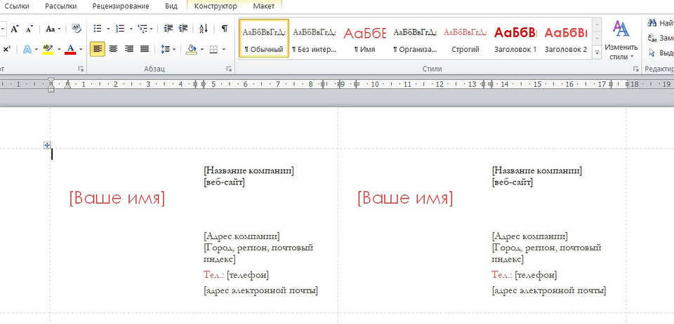The image size is (674, 324).
Task: Toggle superscript formatting
Action: point(6,49)
